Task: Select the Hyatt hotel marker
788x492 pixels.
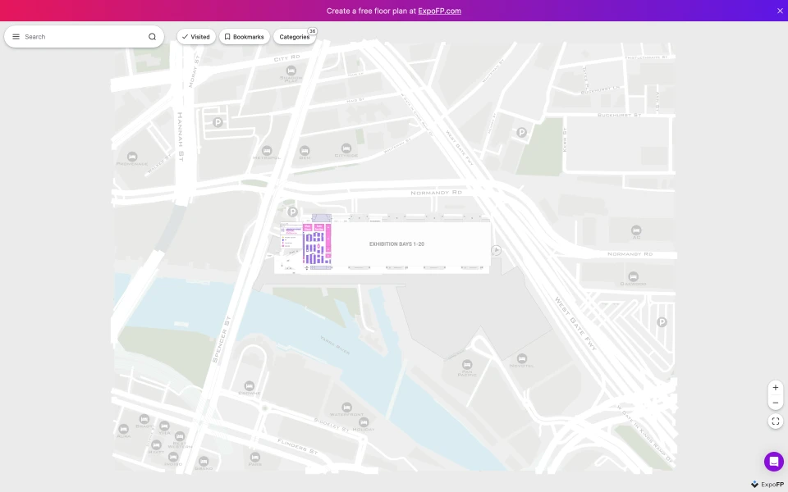Action: point(156,444)
